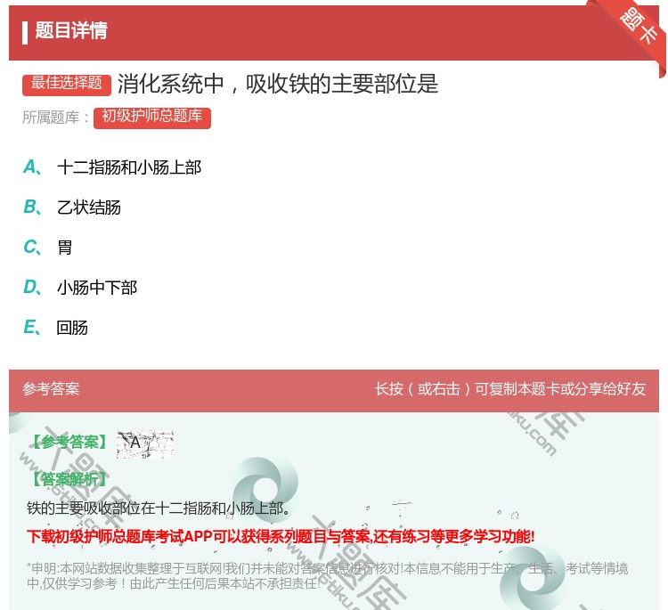The height and width of the screenshot is (610, 668).
Task: Click the question text 消化系统中，吸收铁的主要部位是
Action: click(x=278, y=84)
